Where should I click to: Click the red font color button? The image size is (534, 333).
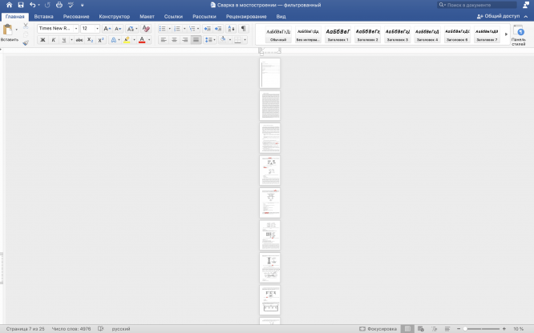coord(142,40)
